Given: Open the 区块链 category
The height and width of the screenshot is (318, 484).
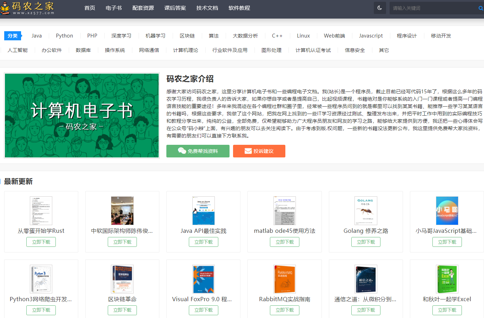Looking at the screenshot, I should (x=187, y=36).
